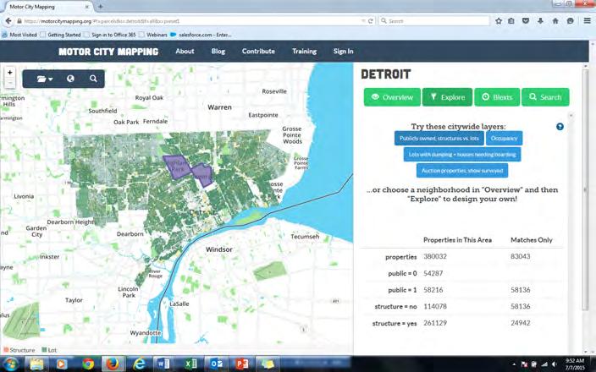Screen dimensions: 596x372
Task: Open the Webinars bookmark
Action: pos(153,35)
